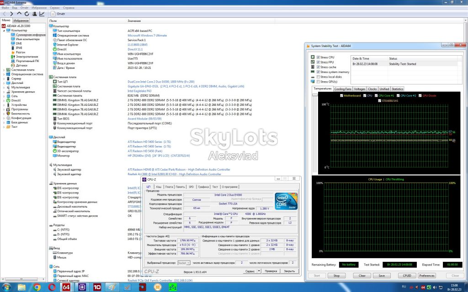The width and height of the screenshot is (468, 292).
Task: Toggle Motherboard temperature graph checkbox
Action: [341, 96]
